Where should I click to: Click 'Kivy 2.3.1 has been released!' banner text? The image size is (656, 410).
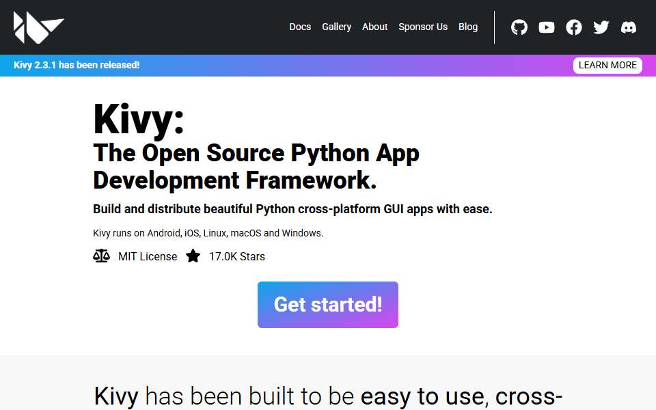click(x=77, y=66)
